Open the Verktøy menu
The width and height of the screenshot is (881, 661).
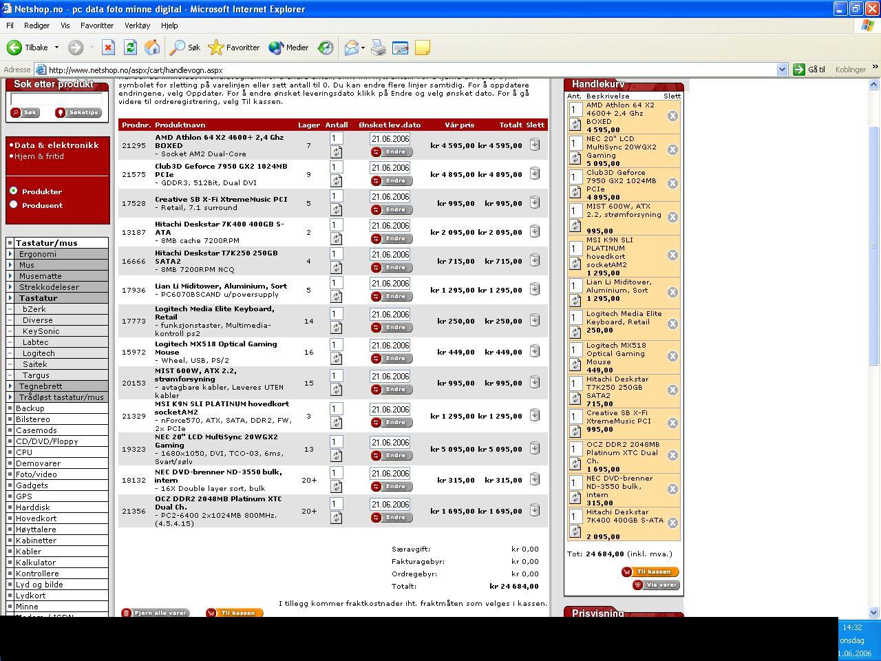pos(137,25)
